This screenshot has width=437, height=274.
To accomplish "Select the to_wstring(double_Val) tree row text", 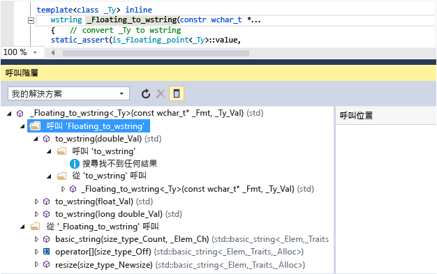I will pyautogui.click(x=108, y=139).
